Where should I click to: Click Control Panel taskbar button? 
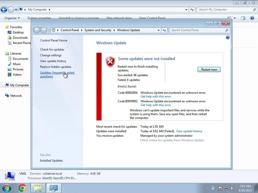(x=54, y=188)
